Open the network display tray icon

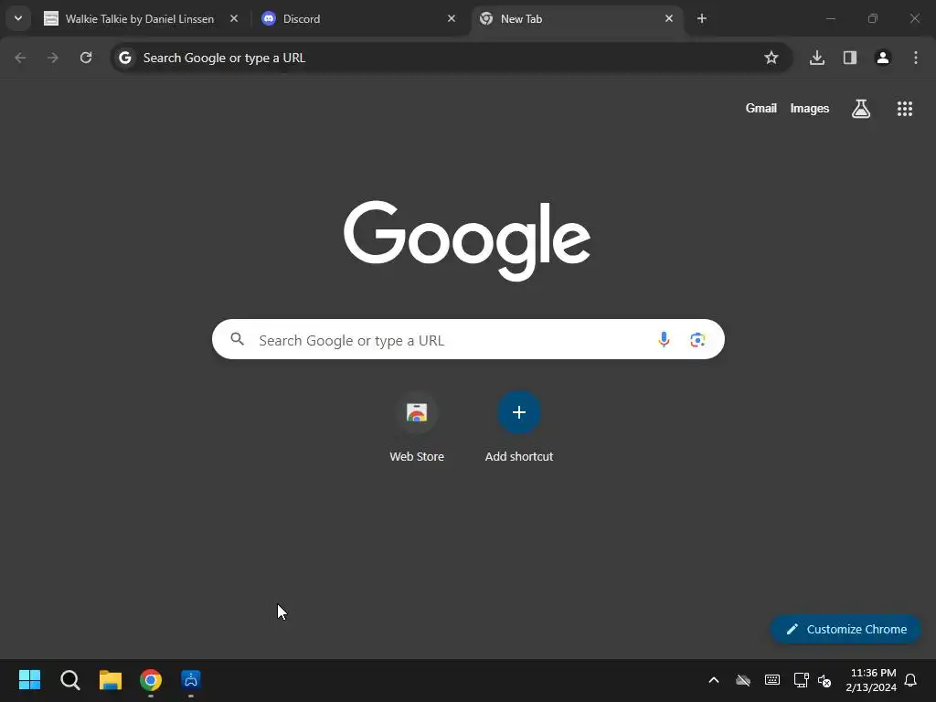pyautogui.click(x=801, y=680)
